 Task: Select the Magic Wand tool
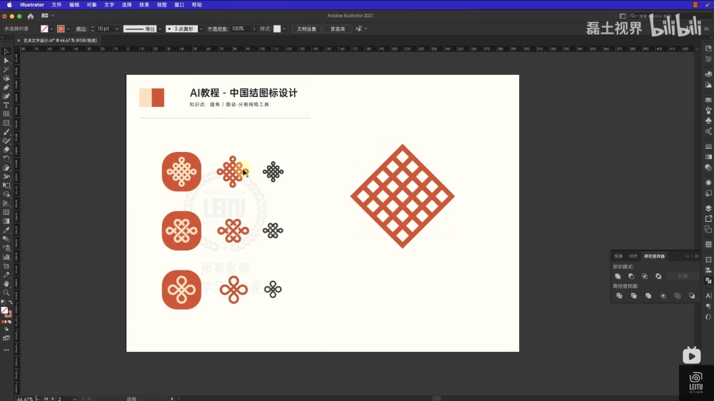(6, 70)
